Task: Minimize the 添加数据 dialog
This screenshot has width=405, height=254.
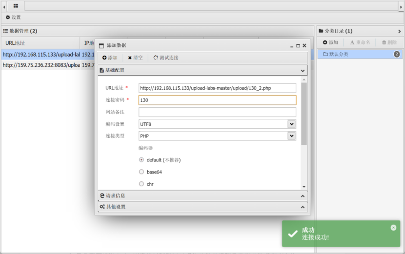Action: [292, 46]
